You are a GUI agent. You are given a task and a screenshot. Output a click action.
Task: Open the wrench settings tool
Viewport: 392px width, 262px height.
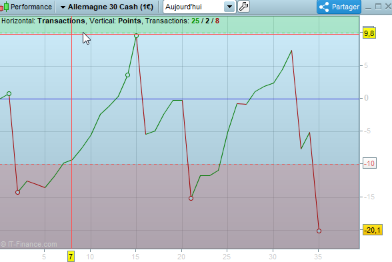pos(243,7)
